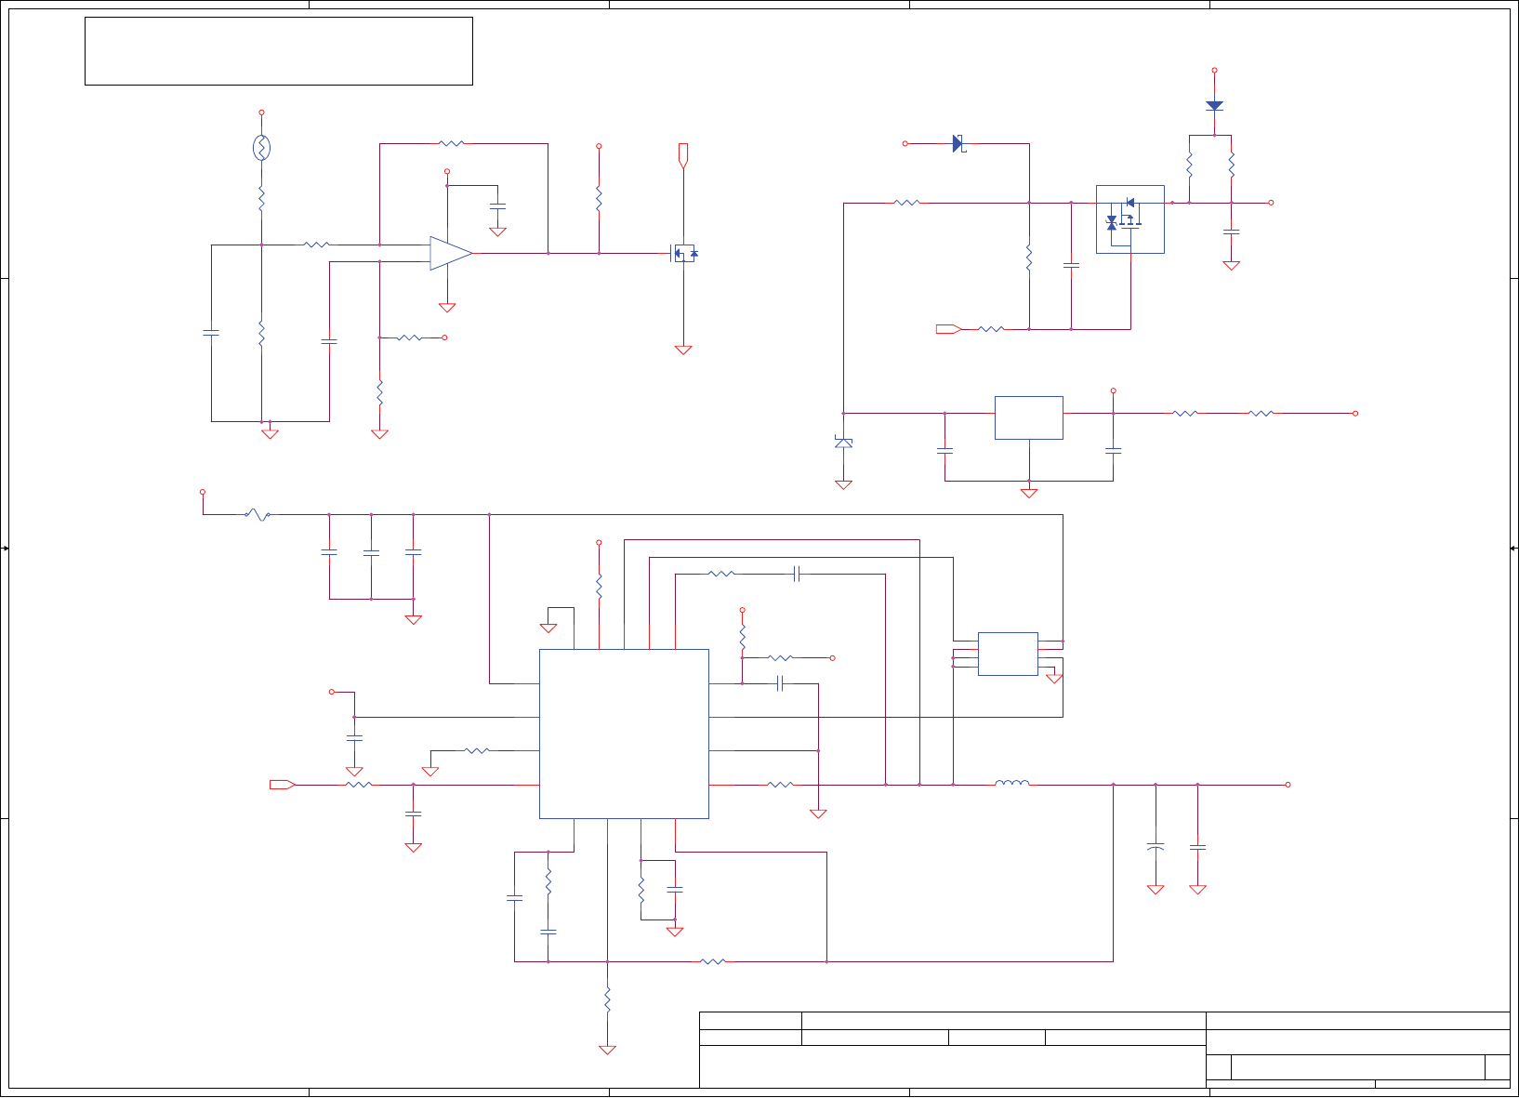Click the resistor below the main IC to ground
The image size is (1519, 1098).
pyautogui.click(x=607, y=1001)
